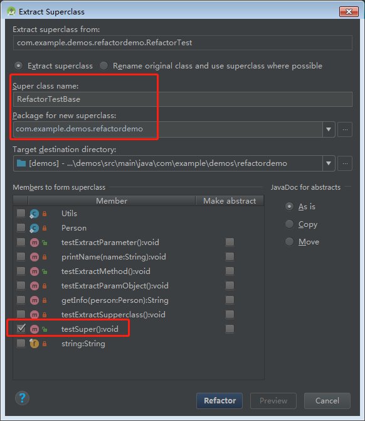Click the Member column header
Viewport: 365px width, 421px height.
[x=112, y=201]
